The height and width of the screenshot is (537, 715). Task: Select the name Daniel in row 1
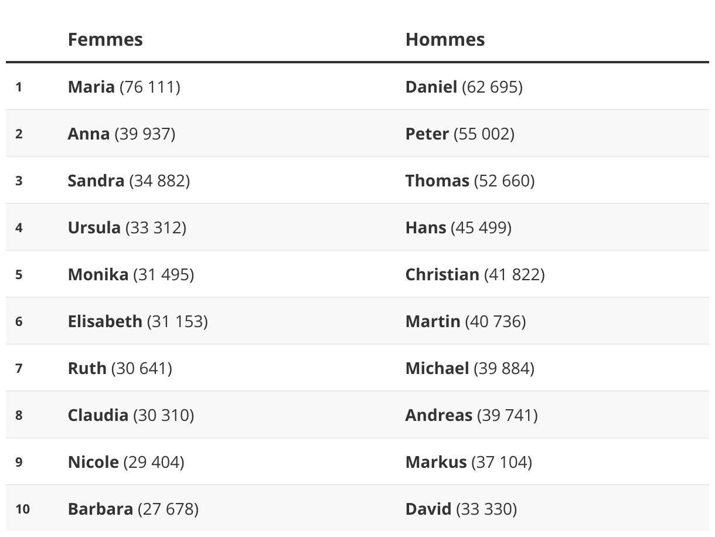coord(431,87)
